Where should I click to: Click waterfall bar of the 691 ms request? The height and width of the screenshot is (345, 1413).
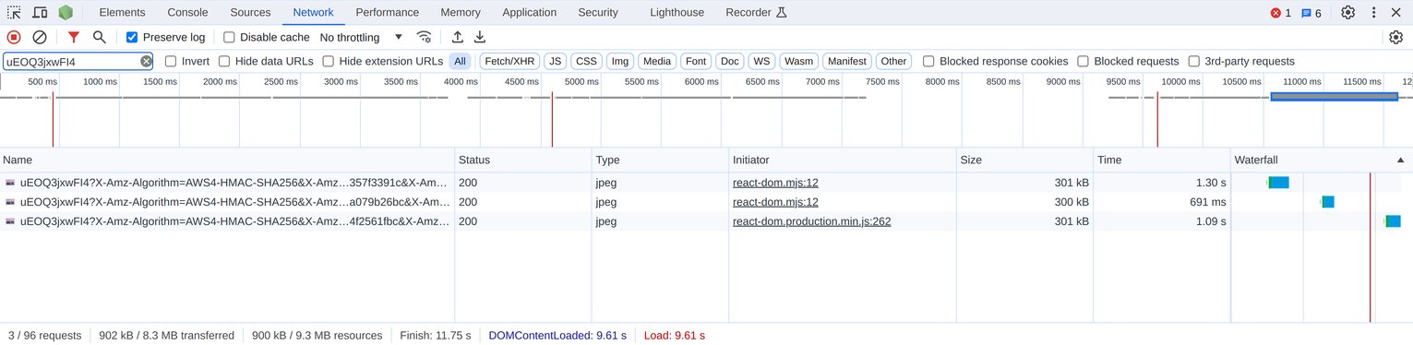tap(1327, 202)
